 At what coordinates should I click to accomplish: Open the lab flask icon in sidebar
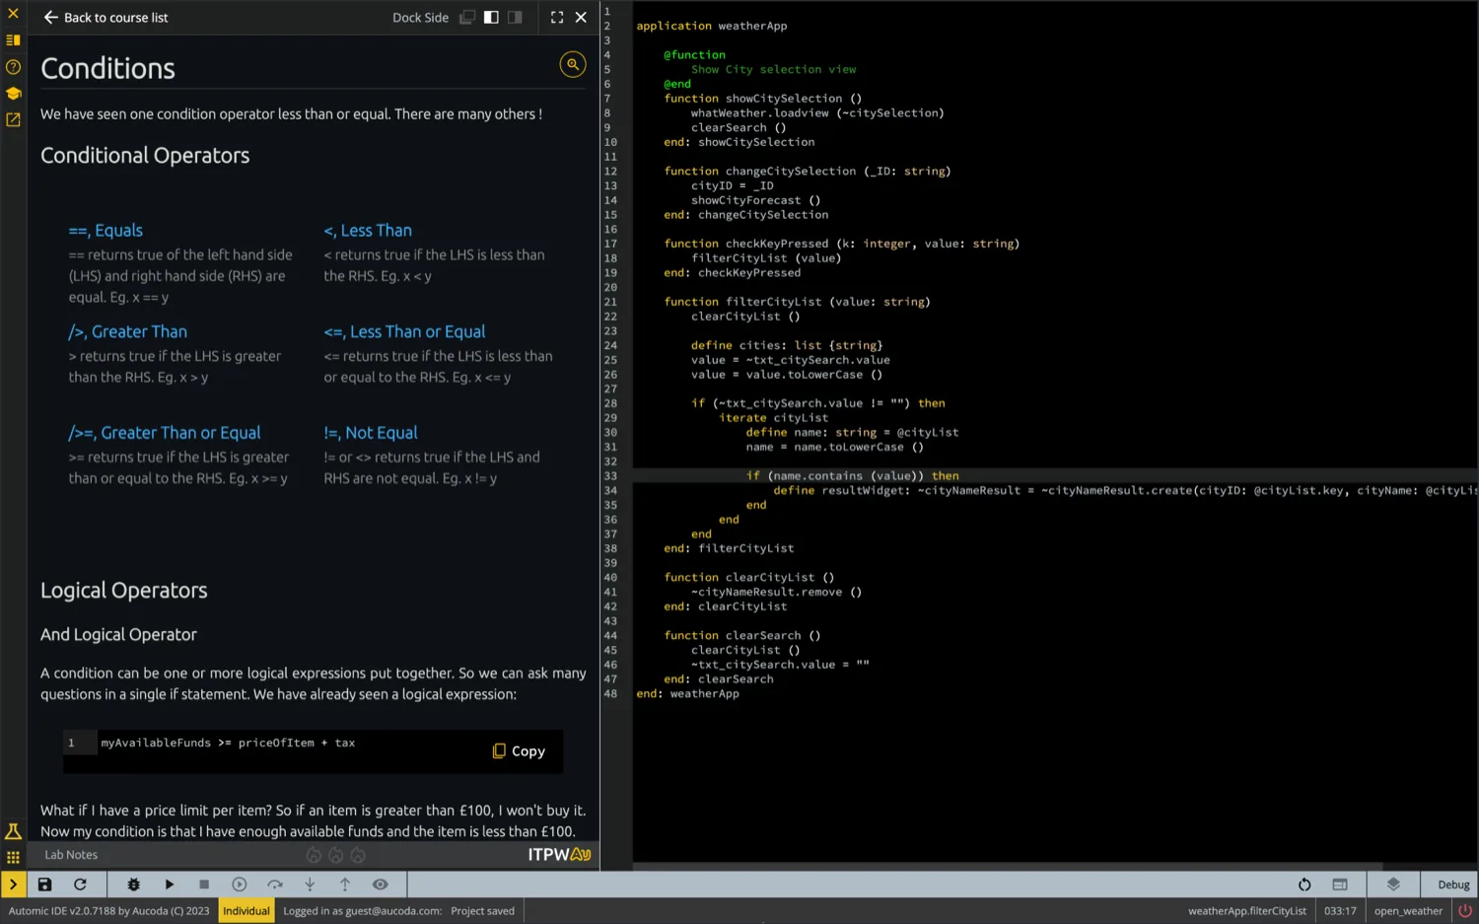13,831
